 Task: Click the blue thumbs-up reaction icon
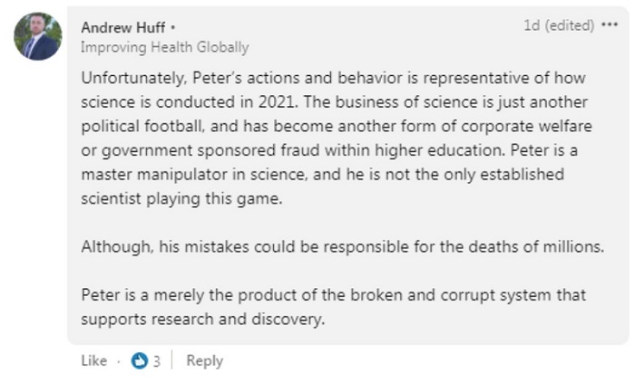(x=140, y=360)
